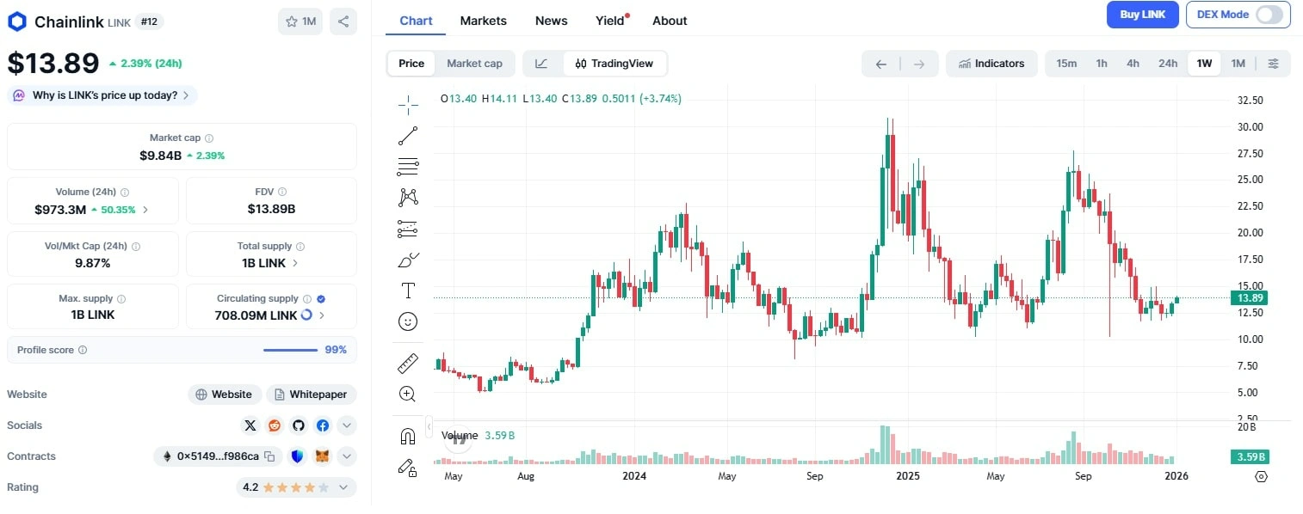Click the 13.89 price label on axis
This screenshot has height=514, width=1303.
click(1249, 297)
